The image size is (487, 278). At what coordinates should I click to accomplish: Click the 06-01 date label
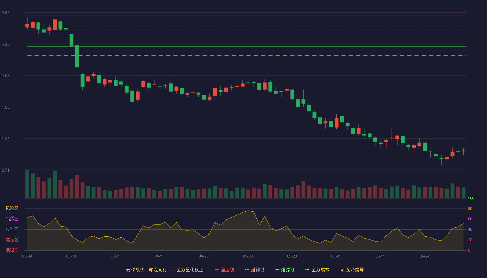click(336, 256)
